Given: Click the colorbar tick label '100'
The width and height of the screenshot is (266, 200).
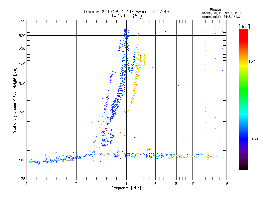Looking at the screenshot, I should (x=252, y=61).
